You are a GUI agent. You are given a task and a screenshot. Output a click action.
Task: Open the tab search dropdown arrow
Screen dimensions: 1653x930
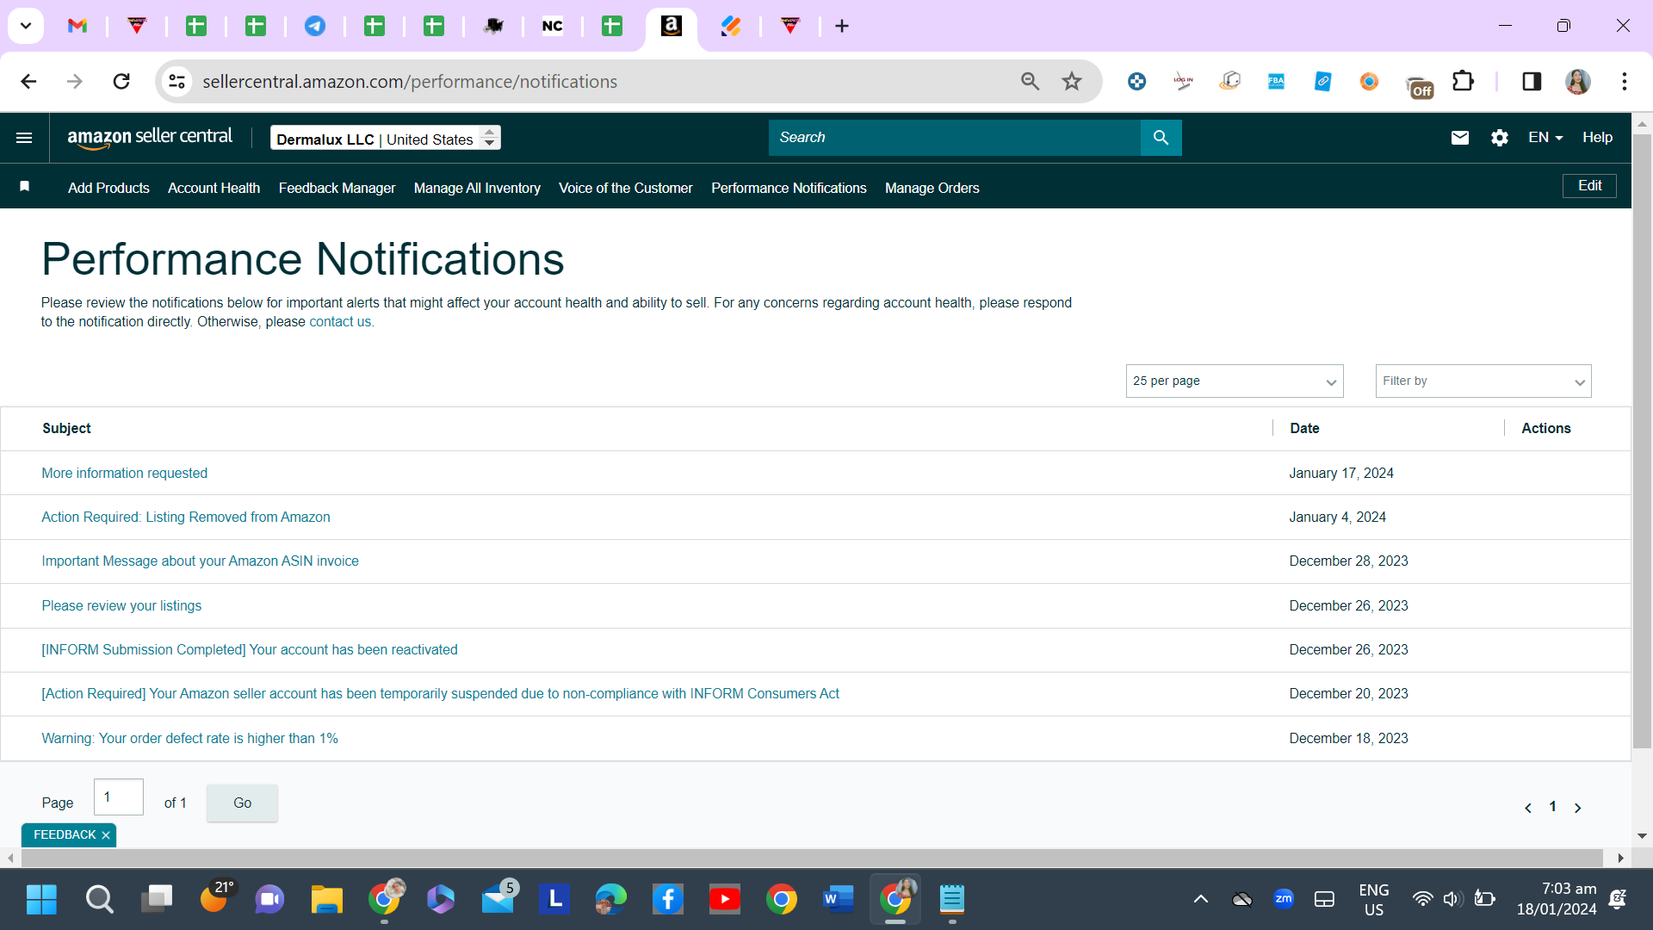26,26
